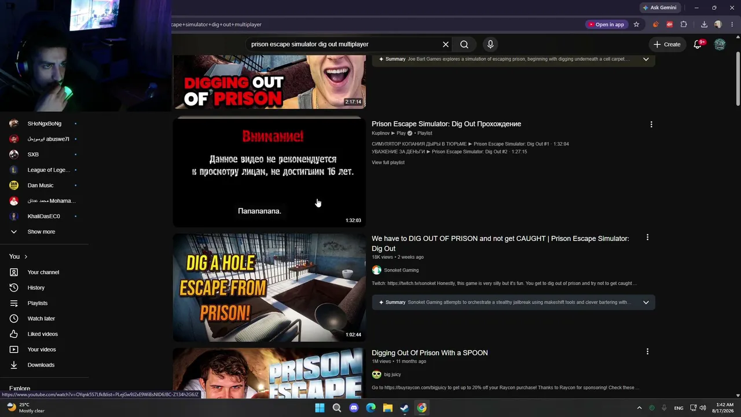Image resolution: width=741 pixels, height=417 pixels.
Task: Go to Your channel
Action: point(45,272)
